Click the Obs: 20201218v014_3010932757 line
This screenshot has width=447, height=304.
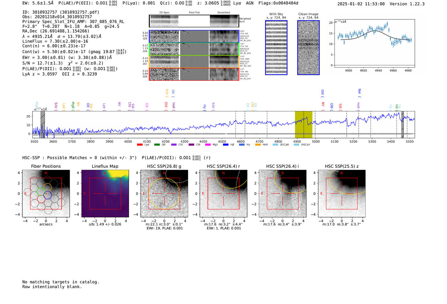coord(57,17)
